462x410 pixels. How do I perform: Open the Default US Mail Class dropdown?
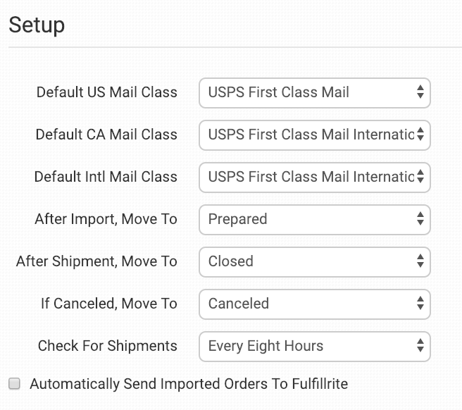(314, 92)
